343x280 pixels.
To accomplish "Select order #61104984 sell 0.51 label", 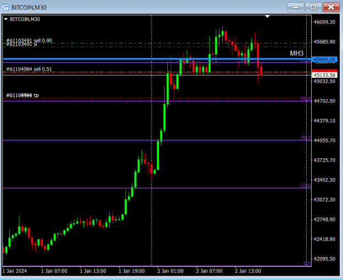I will (x=29, y=69).
